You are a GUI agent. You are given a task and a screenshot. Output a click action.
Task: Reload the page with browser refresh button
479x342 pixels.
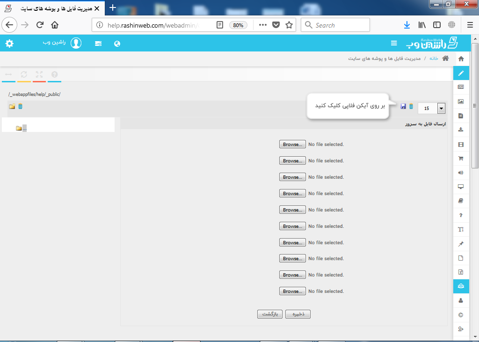click(x=40, y=25)
